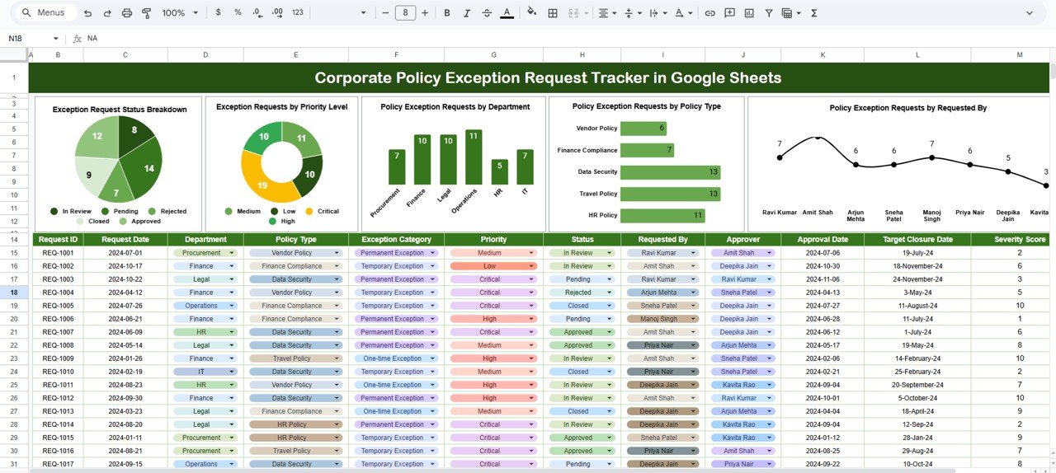Open the functions sigma menu
Image resolution: width=1056 pixels, height=473 pixels.
pos(814,13)
